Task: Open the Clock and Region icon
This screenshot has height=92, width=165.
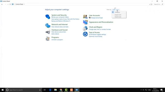Action: click(x=85, y=28)
